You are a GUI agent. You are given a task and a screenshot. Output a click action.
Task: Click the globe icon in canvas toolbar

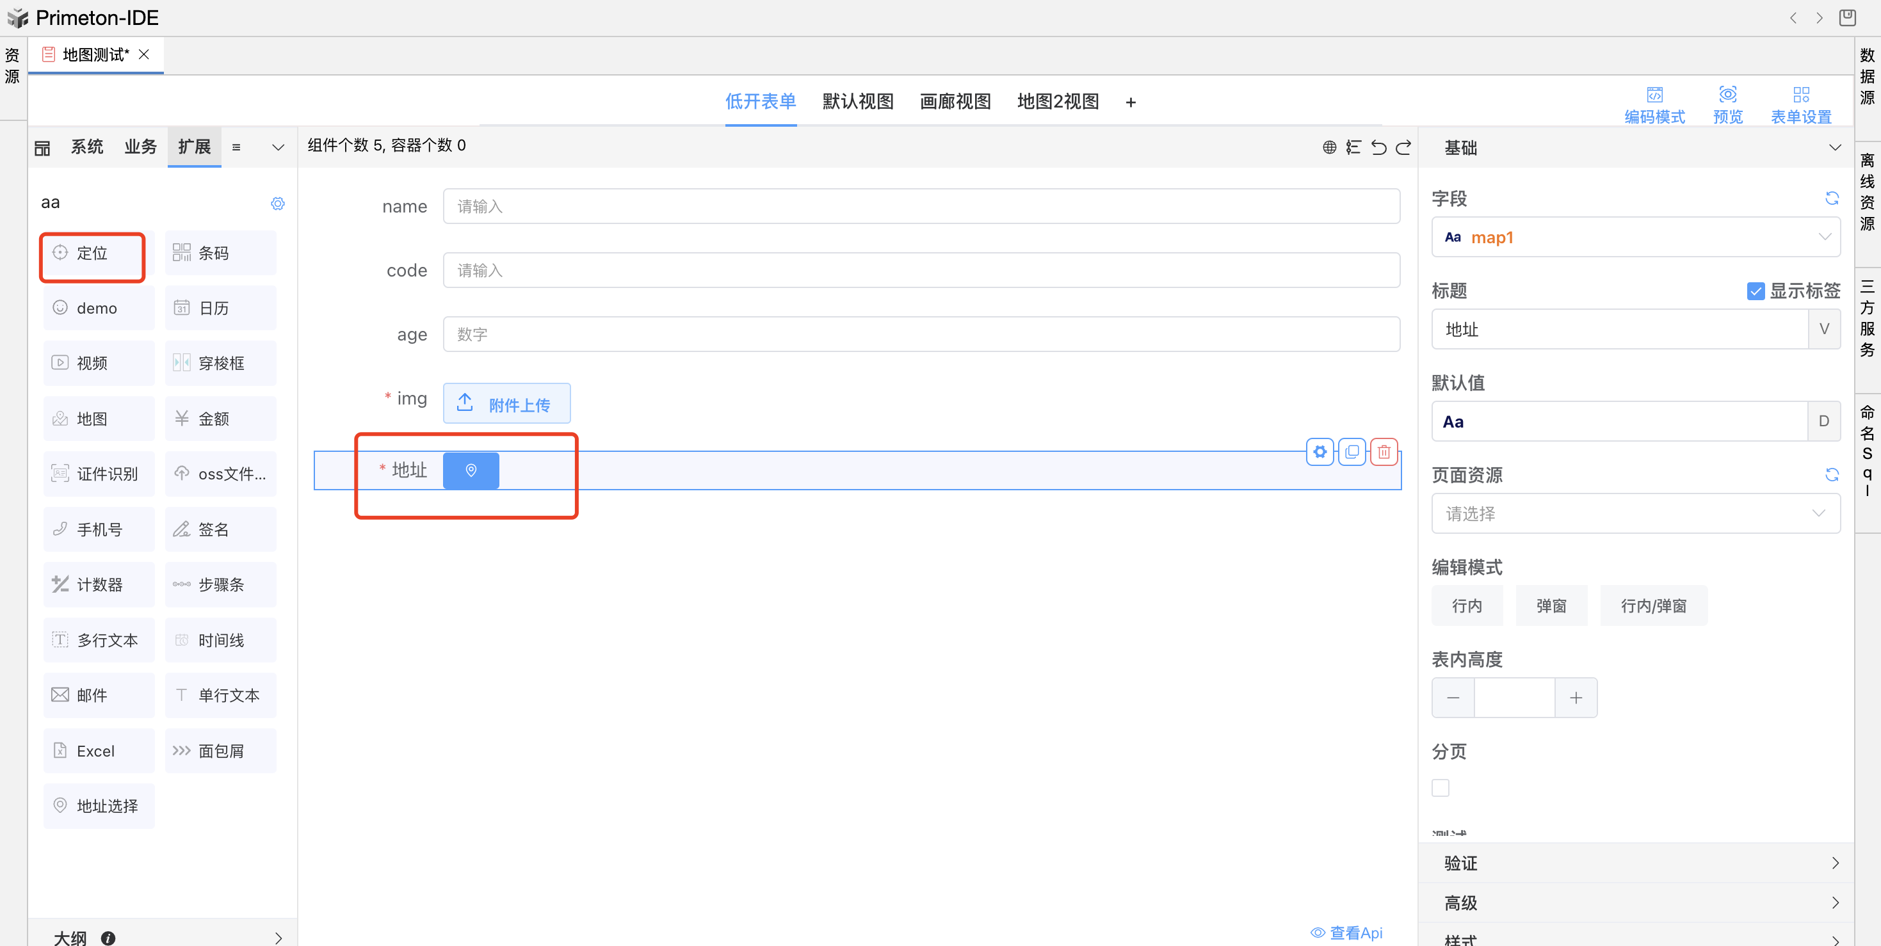[1329, 147]
